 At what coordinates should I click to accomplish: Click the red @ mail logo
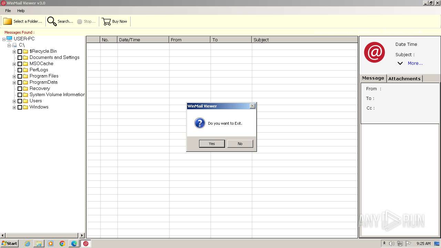tap(375, 52)
